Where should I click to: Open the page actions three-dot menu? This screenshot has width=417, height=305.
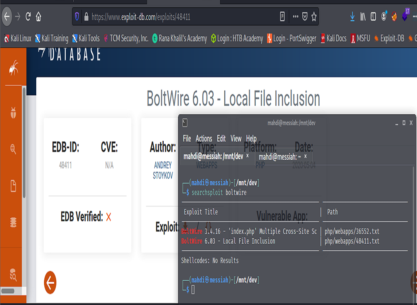(295, 17)
